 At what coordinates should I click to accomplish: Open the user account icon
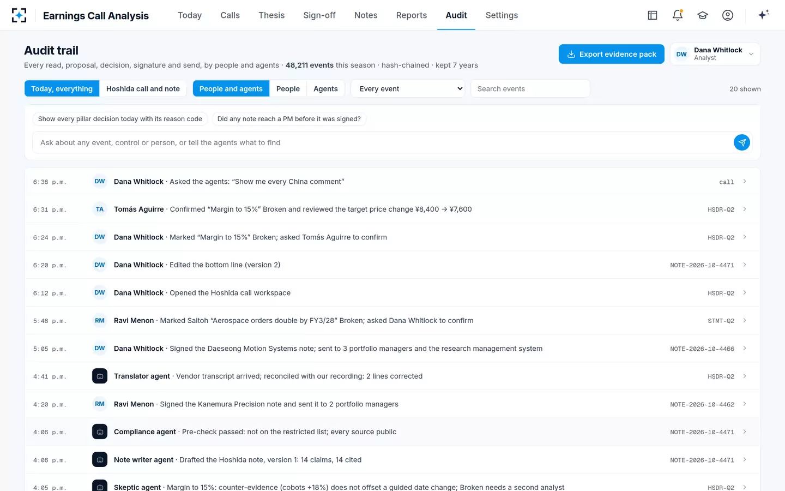pyautogui.click(x=728, y=15)
